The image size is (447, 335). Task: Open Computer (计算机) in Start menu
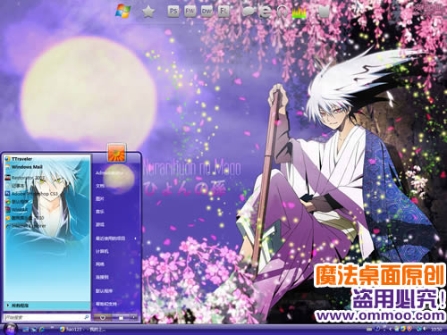102,251
